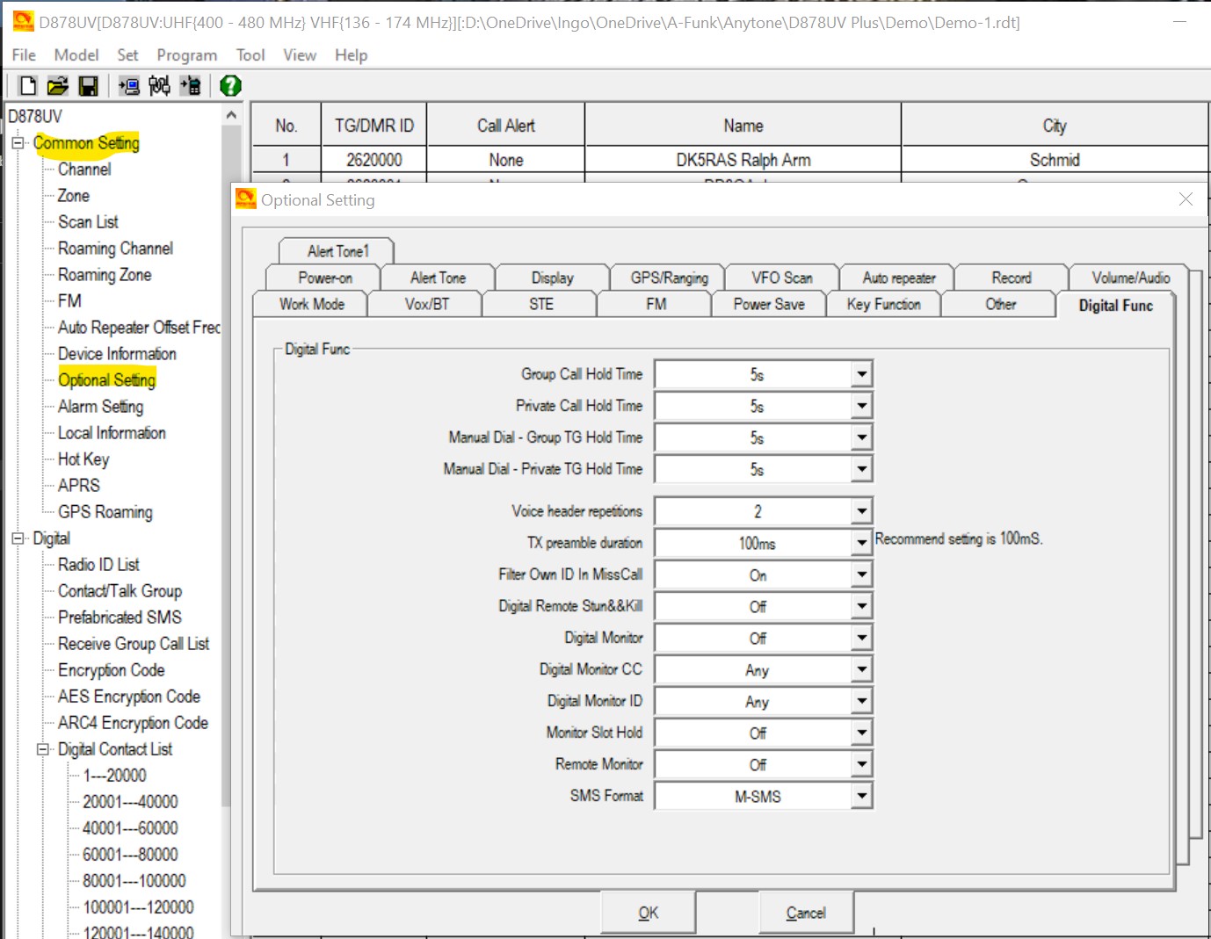Switch to the Work Mode tab
The width and height of the screenshot is (1211, 939).
point(311,304)
